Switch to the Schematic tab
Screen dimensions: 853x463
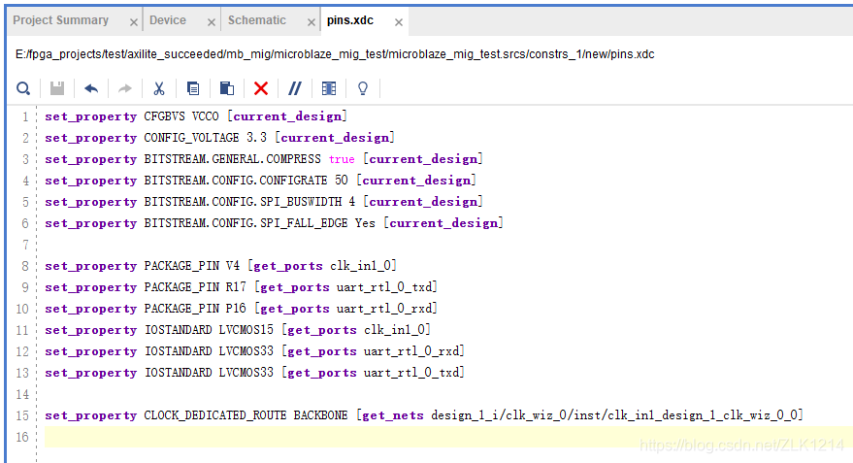pos(257,20)
